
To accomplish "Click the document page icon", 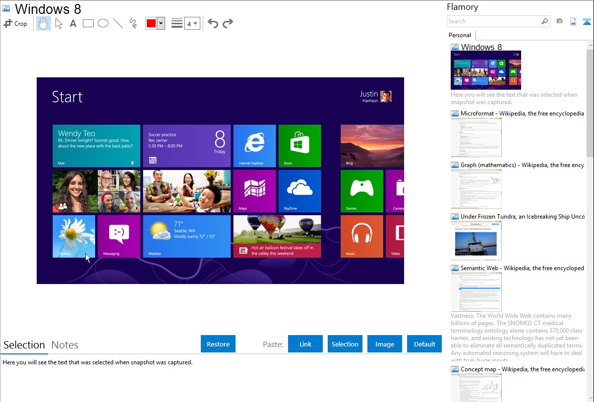I will click(x=573, y=21).
